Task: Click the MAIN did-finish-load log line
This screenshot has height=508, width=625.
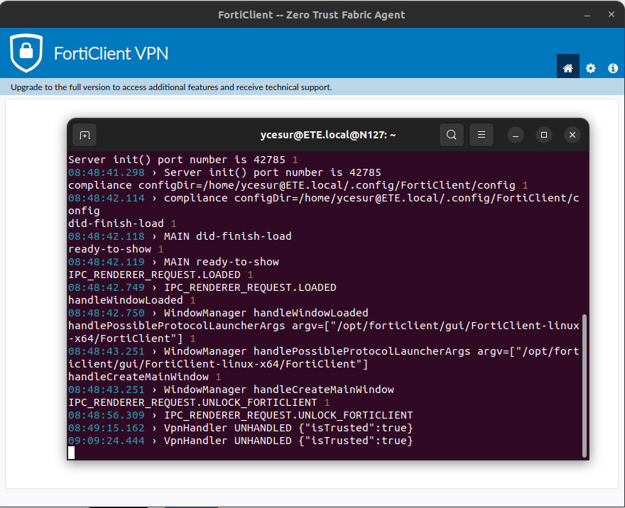Action: pos(180,236)
